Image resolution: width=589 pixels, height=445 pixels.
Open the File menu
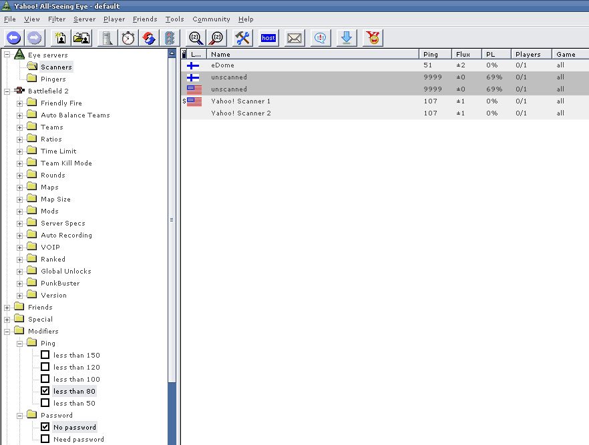pyautogui.click(x=10, y=19)
